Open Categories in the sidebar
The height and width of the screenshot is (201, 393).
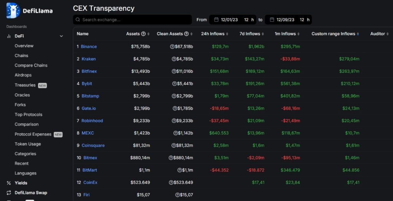pos(25,154)
